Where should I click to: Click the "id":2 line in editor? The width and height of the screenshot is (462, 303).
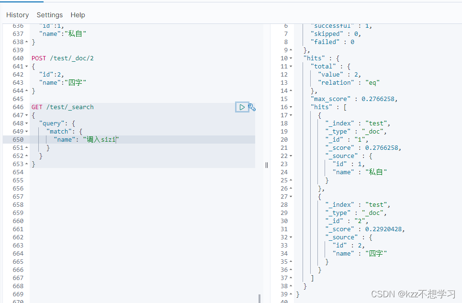pos(51,75)
